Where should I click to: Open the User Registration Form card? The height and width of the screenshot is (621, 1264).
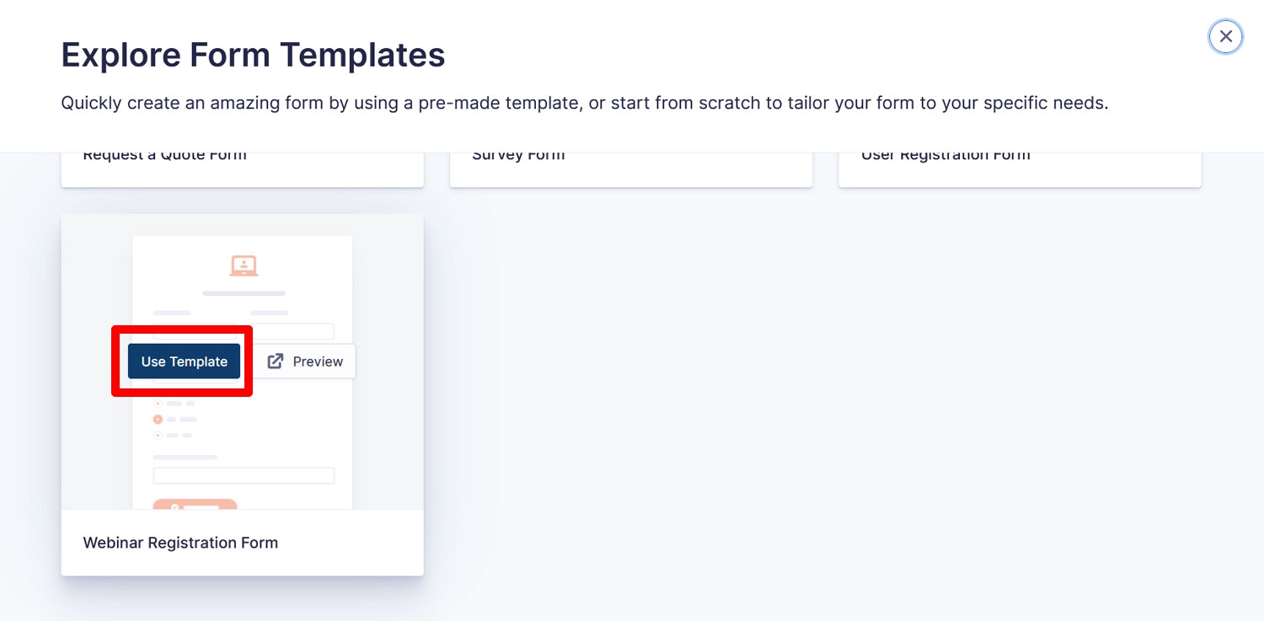[1020, 169]
